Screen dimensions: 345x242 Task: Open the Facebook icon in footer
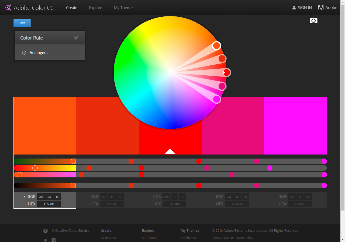[54, 240]
